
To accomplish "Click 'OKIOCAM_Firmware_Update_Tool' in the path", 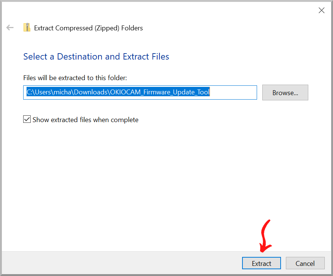I will coord(161,92).
